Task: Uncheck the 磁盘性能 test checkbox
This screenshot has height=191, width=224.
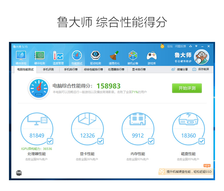Action: click(x=202, y=141)
